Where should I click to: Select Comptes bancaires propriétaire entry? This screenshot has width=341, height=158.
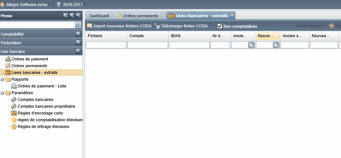pos(46,106)
